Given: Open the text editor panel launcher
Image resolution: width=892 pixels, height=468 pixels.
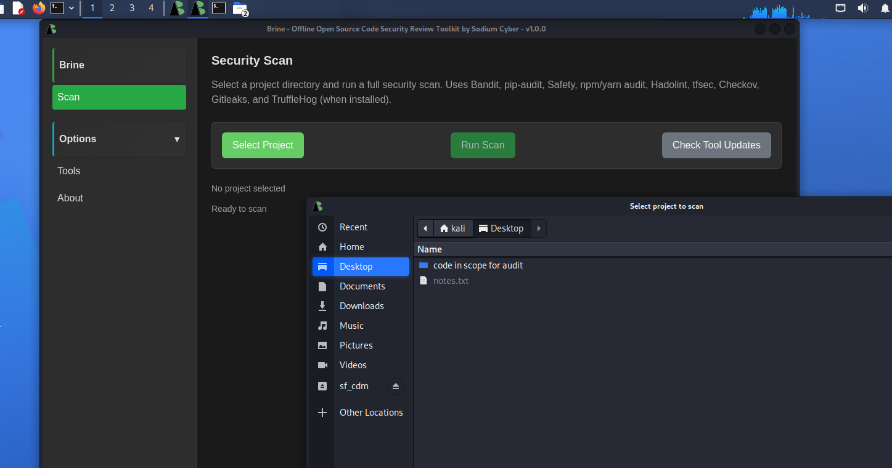Looking at the screenshot, I should tap(18, 8).
